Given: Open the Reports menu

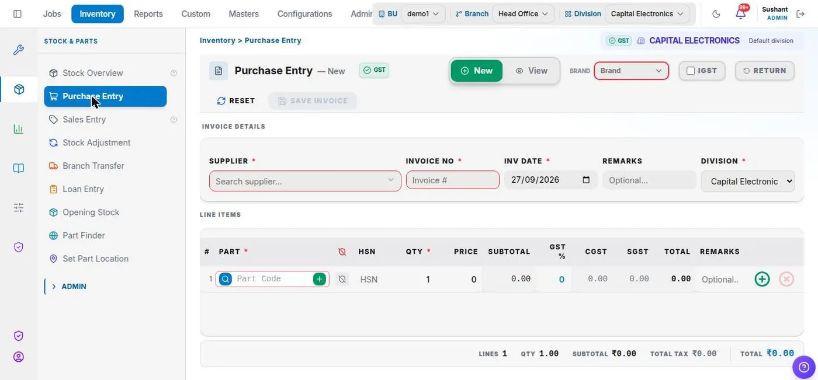Looking at the screenshot, I should 148,14.
